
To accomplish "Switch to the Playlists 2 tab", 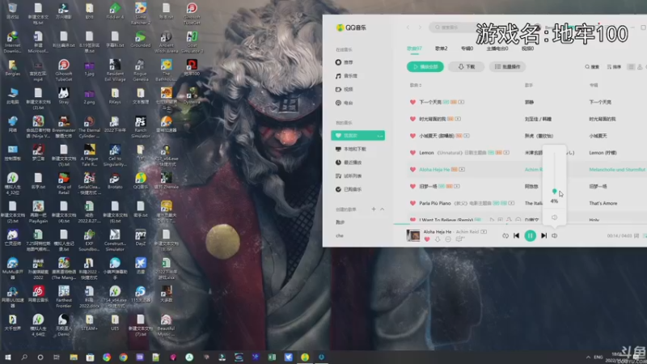I will point(441,49).
